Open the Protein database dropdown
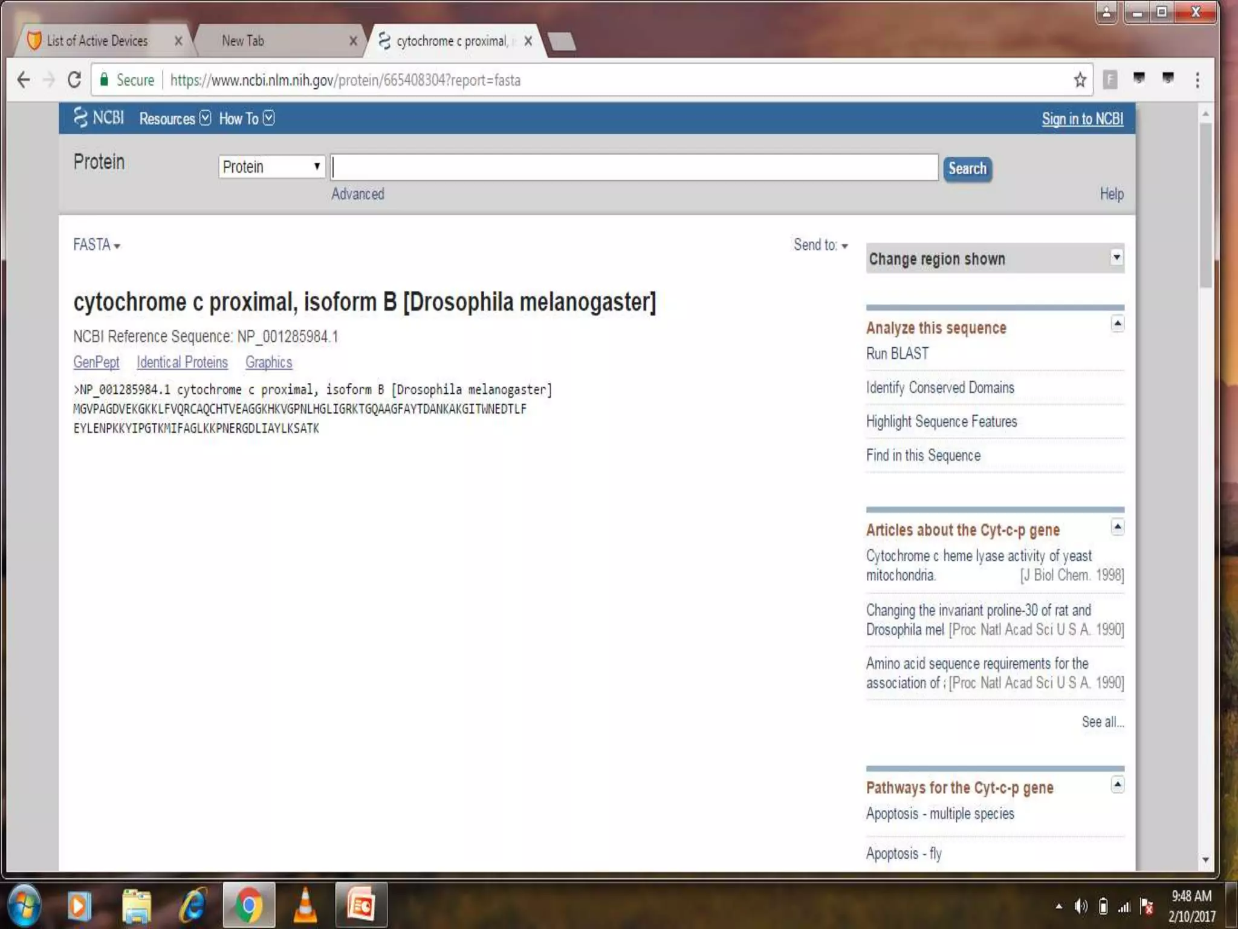The image size is (1238, 929). coord(271,167)
